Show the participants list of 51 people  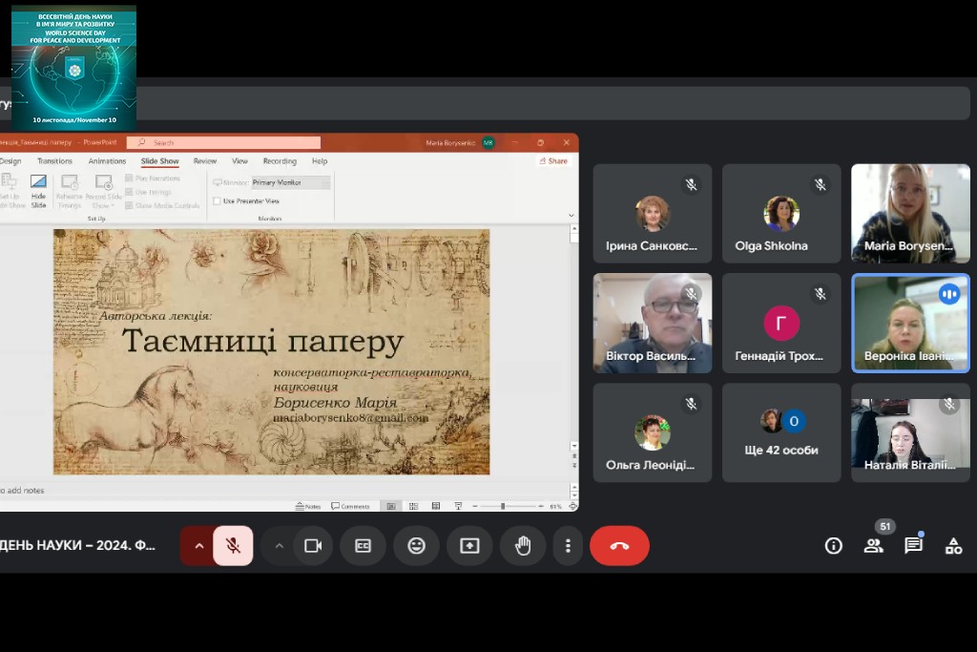[x=873, y=546]
